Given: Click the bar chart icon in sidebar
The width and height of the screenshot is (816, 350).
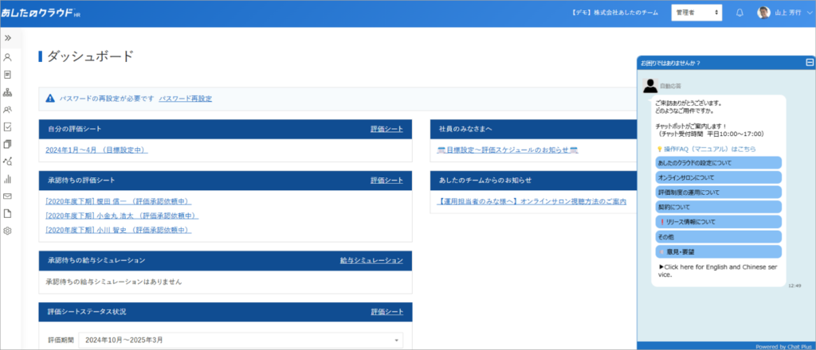Looking at the screenshot, I should [8, 179].
